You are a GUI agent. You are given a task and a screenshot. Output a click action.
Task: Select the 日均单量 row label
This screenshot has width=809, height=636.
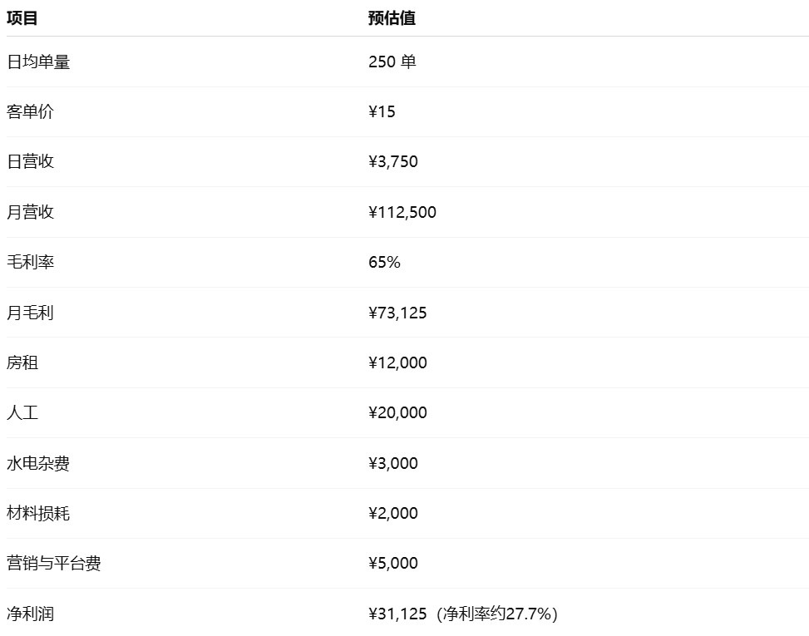point(38,62)
